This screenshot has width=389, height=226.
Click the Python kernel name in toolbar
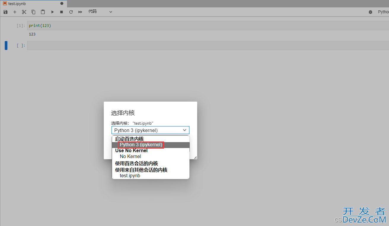click(x=383, y=12)
